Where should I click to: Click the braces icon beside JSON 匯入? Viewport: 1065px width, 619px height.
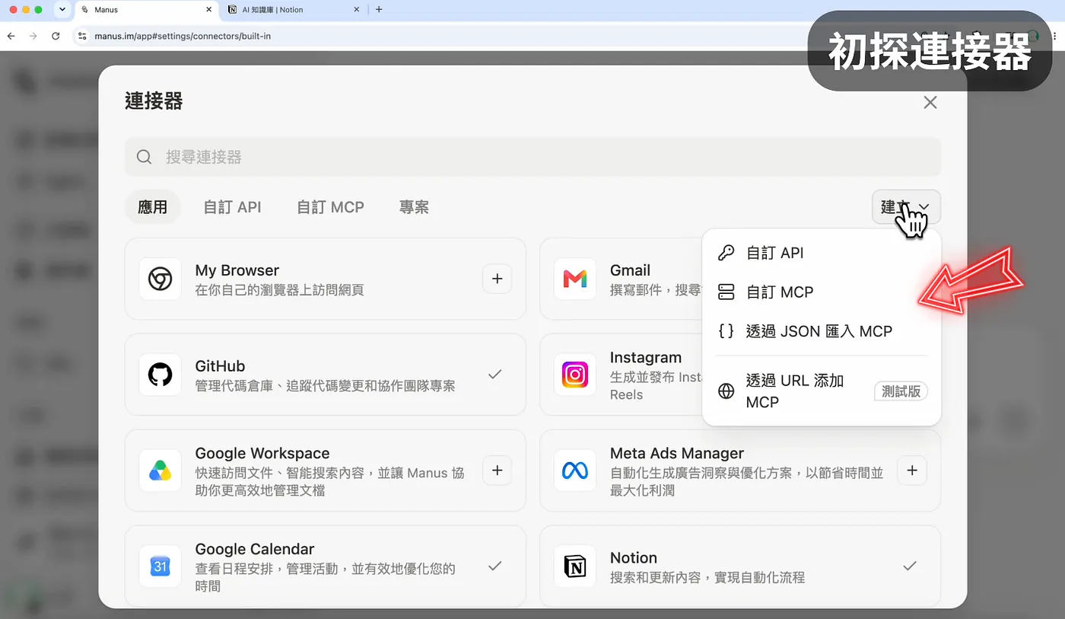726,331
